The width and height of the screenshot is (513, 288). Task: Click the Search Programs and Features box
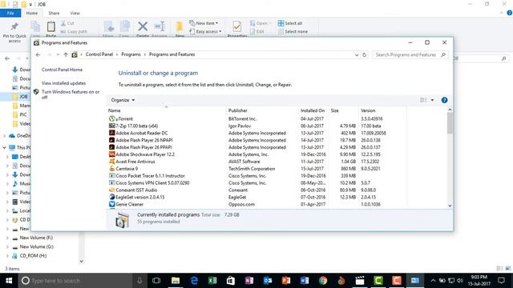coord(410,55)
